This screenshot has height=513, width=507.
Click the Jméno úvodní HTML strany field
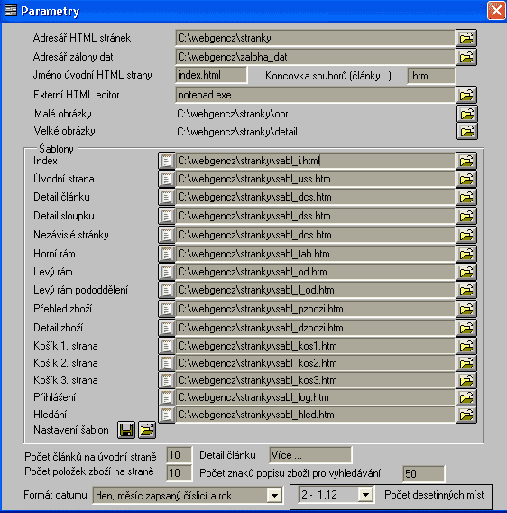pos(211,76)
